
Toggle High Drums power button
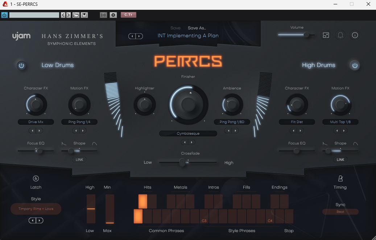[355, 66]
